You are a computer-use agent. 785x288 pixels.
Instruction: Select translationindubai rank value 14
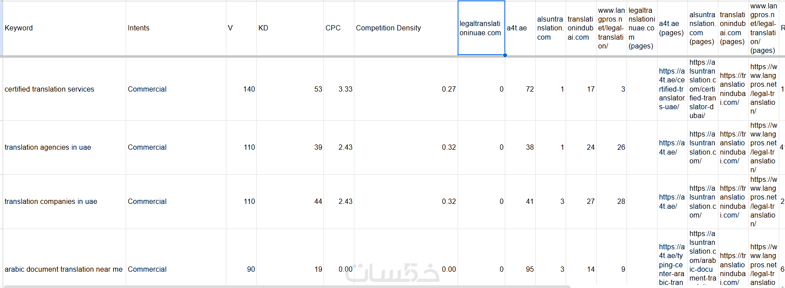point(581,258)
